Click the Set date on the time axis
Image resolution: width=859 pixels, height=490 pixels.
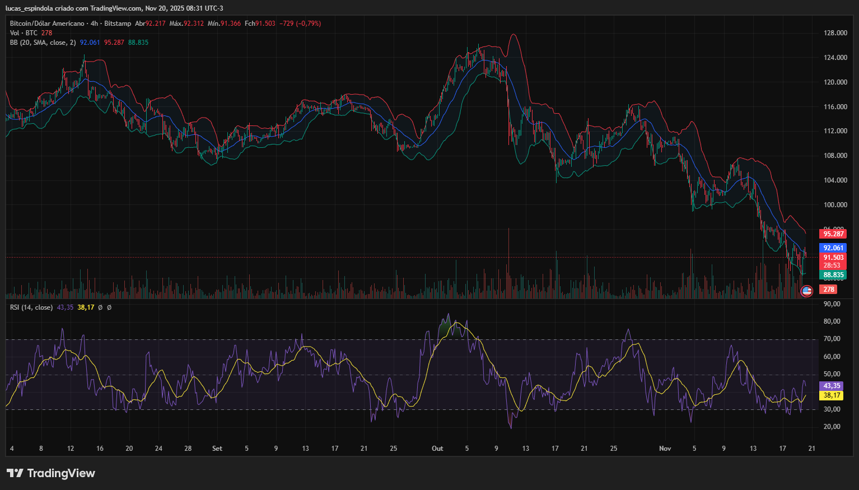coord(217,449)
